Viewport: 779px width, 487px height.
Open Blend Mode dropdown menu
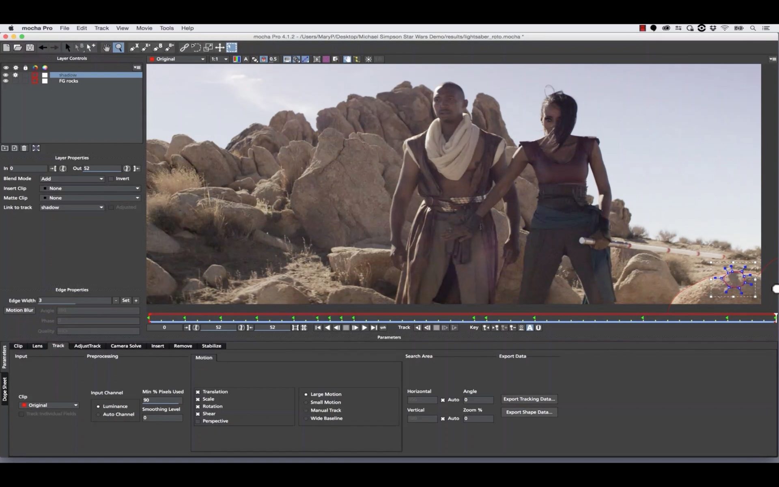pyautogui.click(x=71, y=178)
